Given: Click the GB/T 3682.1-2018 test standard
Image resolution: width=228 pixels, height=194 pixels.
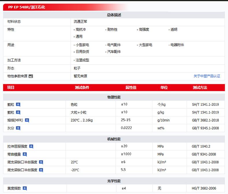Looking at the screenshot, I should click(205, 120).
